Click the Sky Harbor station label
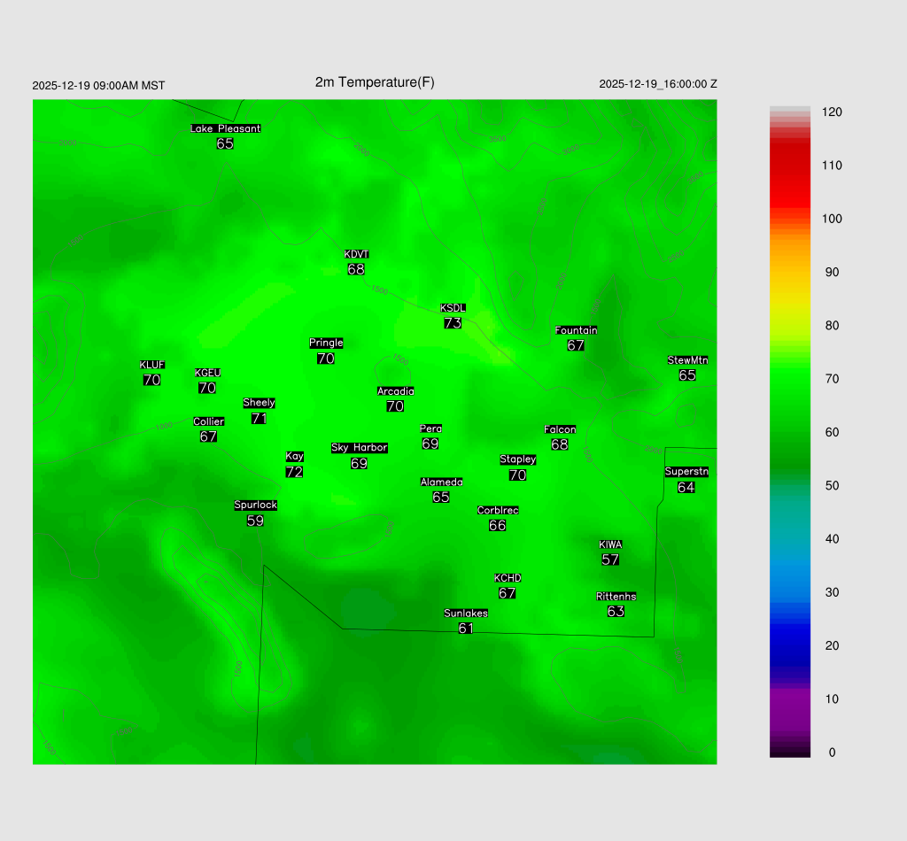This screenshot has height=841, width=907. coord(359,448)
